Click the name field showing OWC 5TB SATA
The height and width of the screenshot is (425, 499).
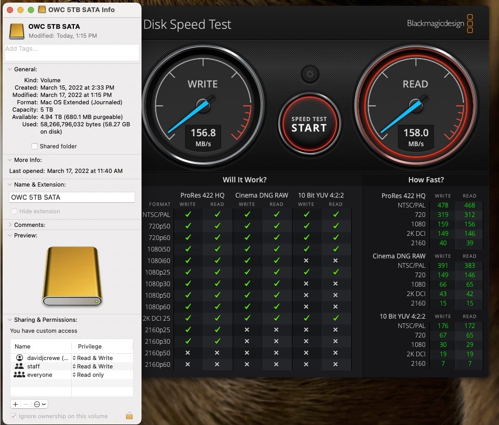click(72, 197)
